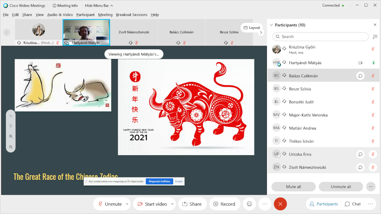Image resolution: width=381 pixels, height=214 pixels.
Task: Open more options ellipsis next to reactions
Action: pyautogui.click(x=265, y=204)
